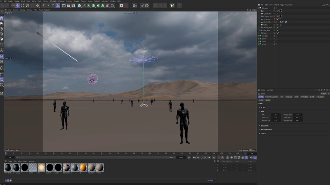Image resolution: width=330 pixels, height=185 pixels.
Task: Collapse the 4_landing hierarchy in Object Manager
Action: coord(258,8)
